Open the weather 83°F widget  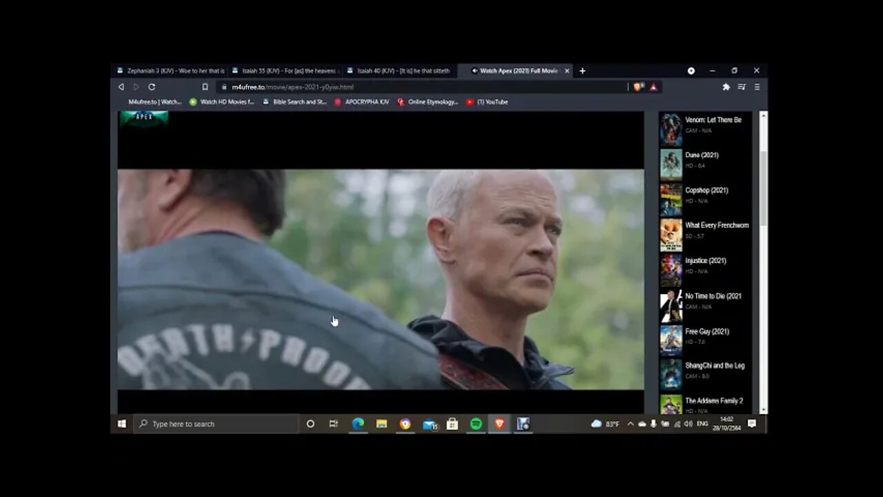[605, 424]
